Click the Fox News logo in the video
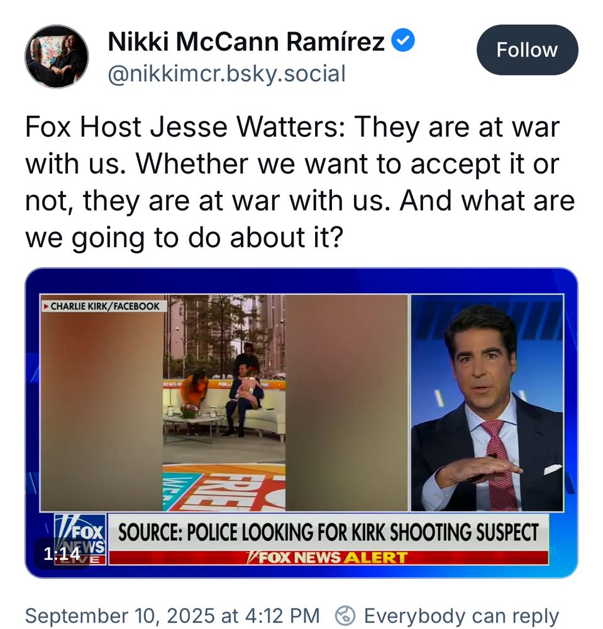This screenshot has height=629, width=603. click(80, 539)
